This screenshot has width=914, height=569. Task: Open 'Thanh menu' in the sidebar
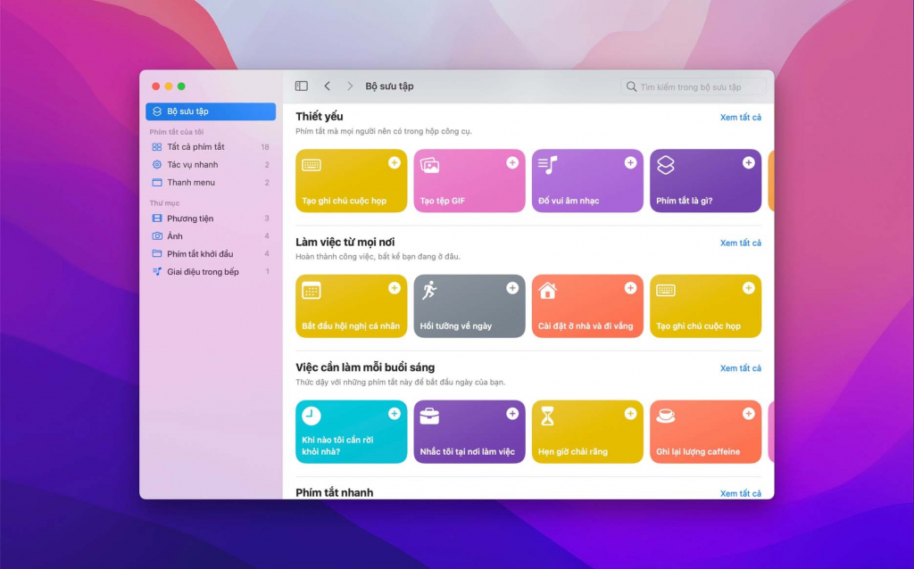tap(211, 182)
